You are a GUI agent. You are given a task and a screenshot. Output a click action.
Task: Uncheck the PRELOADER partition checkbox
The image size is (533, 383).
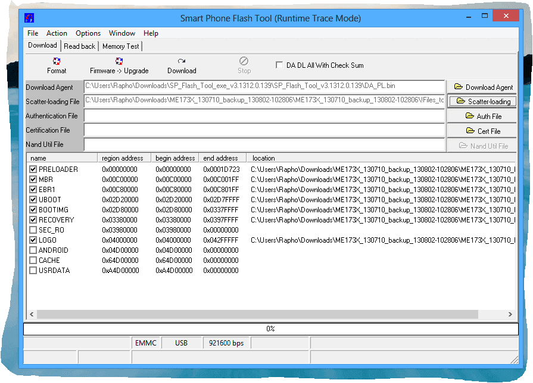tap(33, 169)
